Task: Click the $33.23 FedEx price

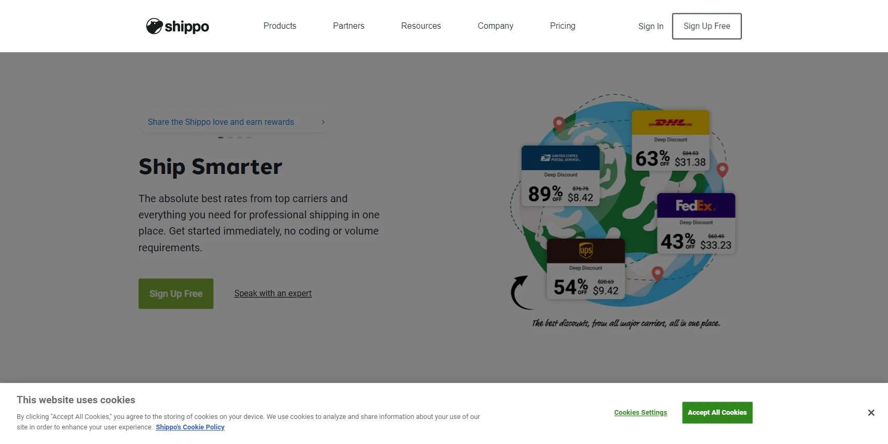Action: tap(716, 245)
